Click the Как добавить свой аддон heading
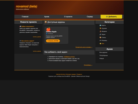The height and width of the screenshot is (104, 138). click(56, 52)
